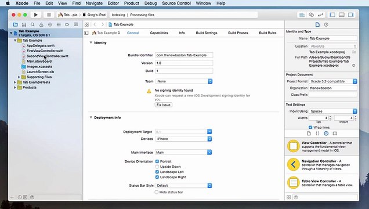369x209 pixels.
Task: Add a new file with plus button
Action: pyautogui.click(x=12, y=197)
